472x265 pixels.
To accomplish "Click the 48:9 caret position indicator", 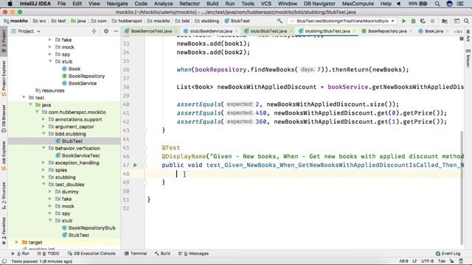I will click(403, 261).
